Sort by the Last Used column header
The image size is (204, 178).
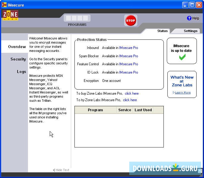[x=143, y=110]
